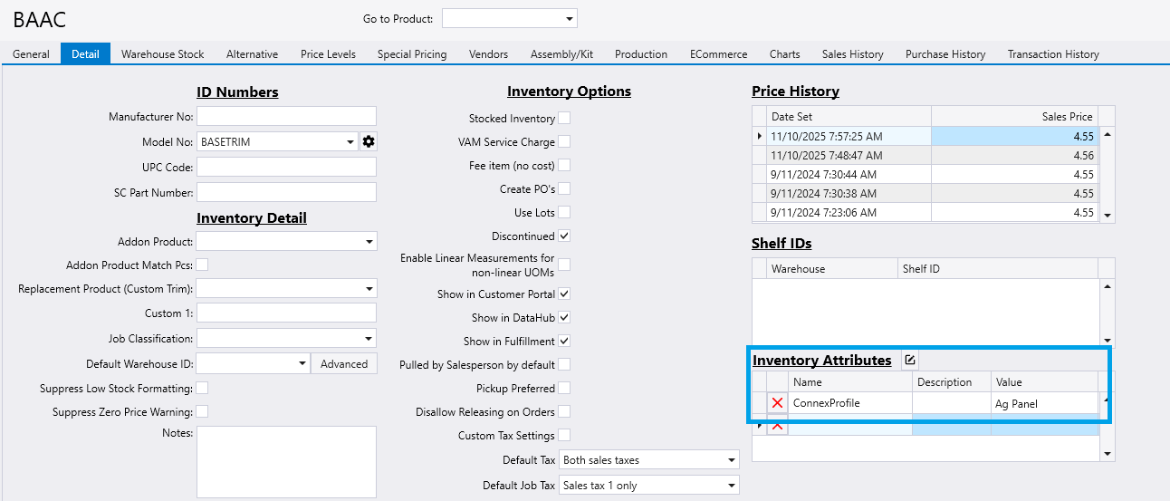
Task: Toggle Enable Linear Measurements checkbox
Action: [564, 265]
